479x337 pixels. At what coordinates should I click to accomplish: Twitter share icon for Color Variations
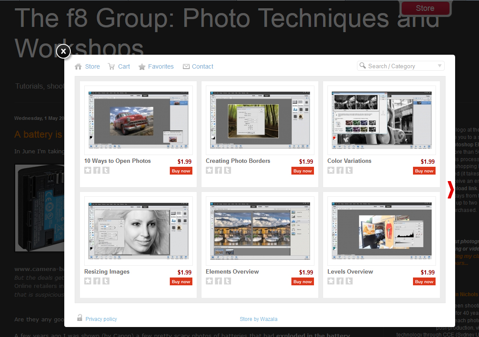point(349,170)
